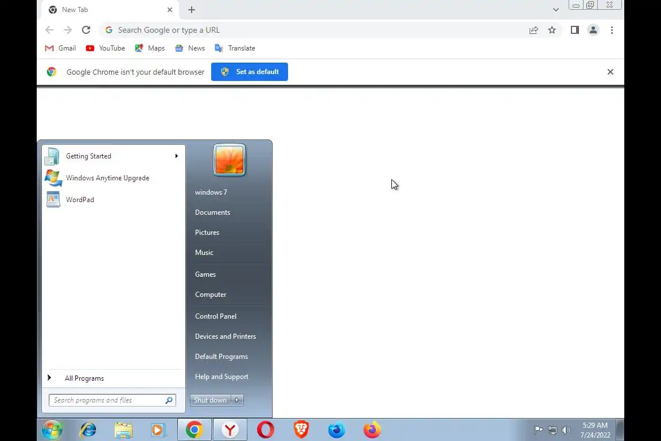The height and width of the screenshot is (441, 661).
Task: Open Control Panel
Action: click(x=215, y=316)
